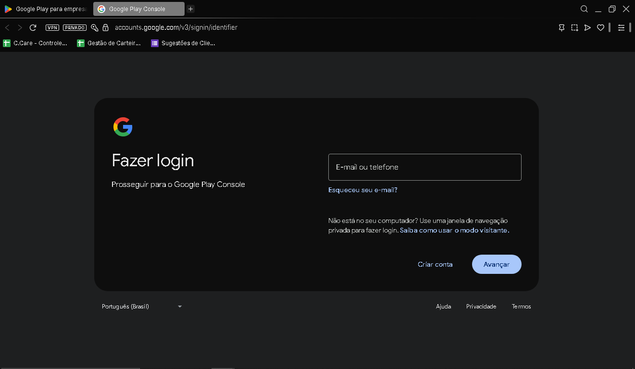Click the Google logo on login card
Screen dimensions: 635x369
pos(123,127)
